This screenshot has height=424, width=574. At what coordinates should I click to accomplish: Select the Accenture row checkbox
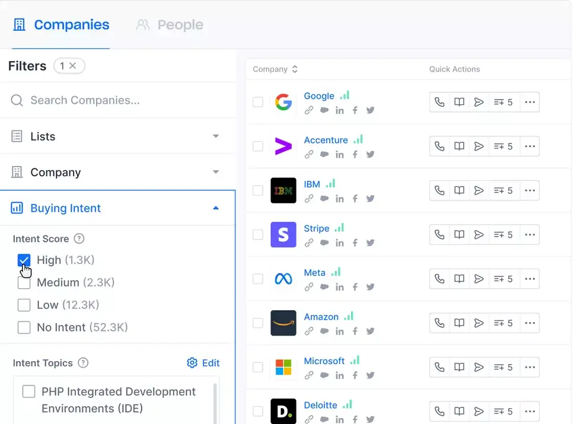pos(258,146)
